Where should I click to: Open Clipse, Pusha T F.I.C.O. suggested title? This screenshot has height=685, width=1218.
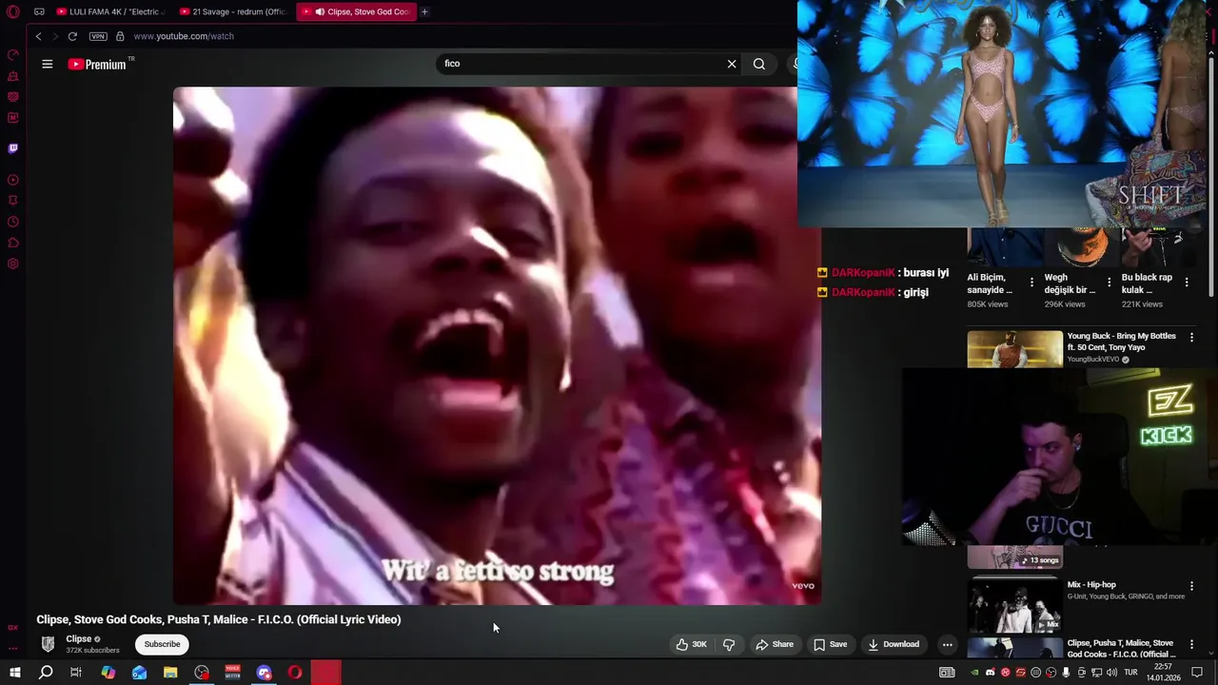(x=1121, y=649)
